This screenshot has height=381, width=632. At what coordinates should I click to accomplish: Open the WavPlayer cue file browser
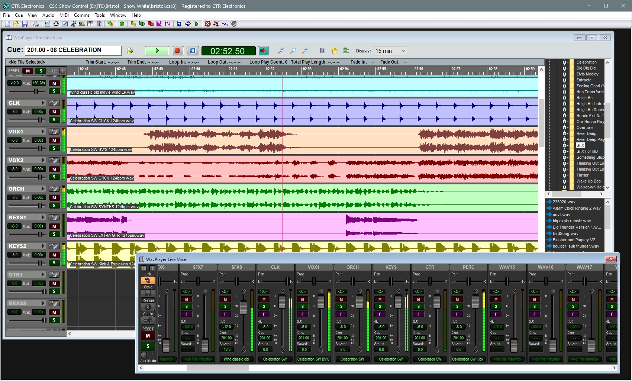[335, 51]
